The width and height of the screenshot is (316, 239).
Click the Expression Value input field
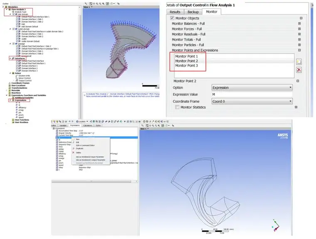(252, 95)
